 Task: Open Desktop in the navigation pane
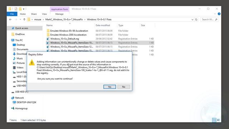tap(21, 45)
